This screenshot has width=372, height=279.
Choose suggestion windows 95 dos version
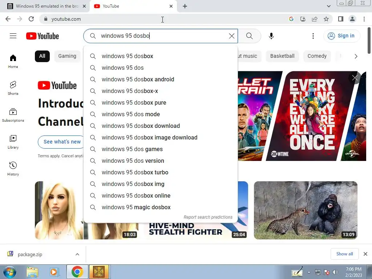coord(161,161)
